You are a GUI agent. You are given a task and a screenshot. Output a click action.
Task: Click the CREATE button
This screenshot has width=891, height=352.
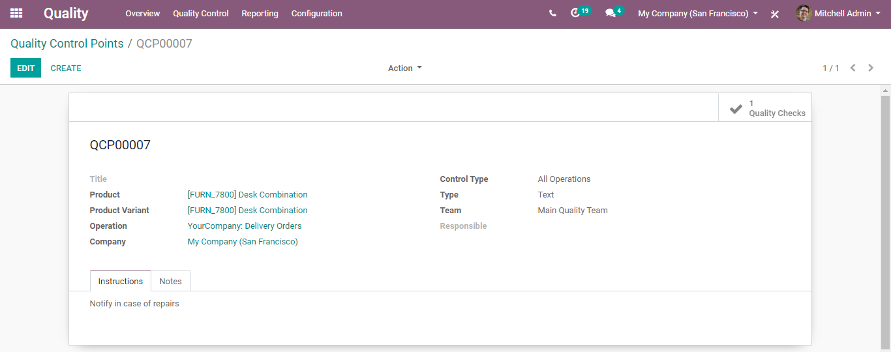[66, 68]
